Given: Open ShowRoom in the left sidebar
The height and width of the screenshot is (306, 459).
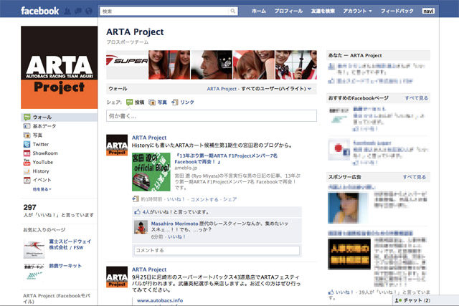Looking at the screenshot, I should coord(44,153).
